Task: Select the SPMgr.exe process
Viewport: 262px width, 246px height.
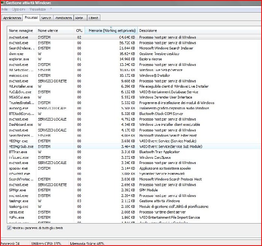Action: (134, 190)
